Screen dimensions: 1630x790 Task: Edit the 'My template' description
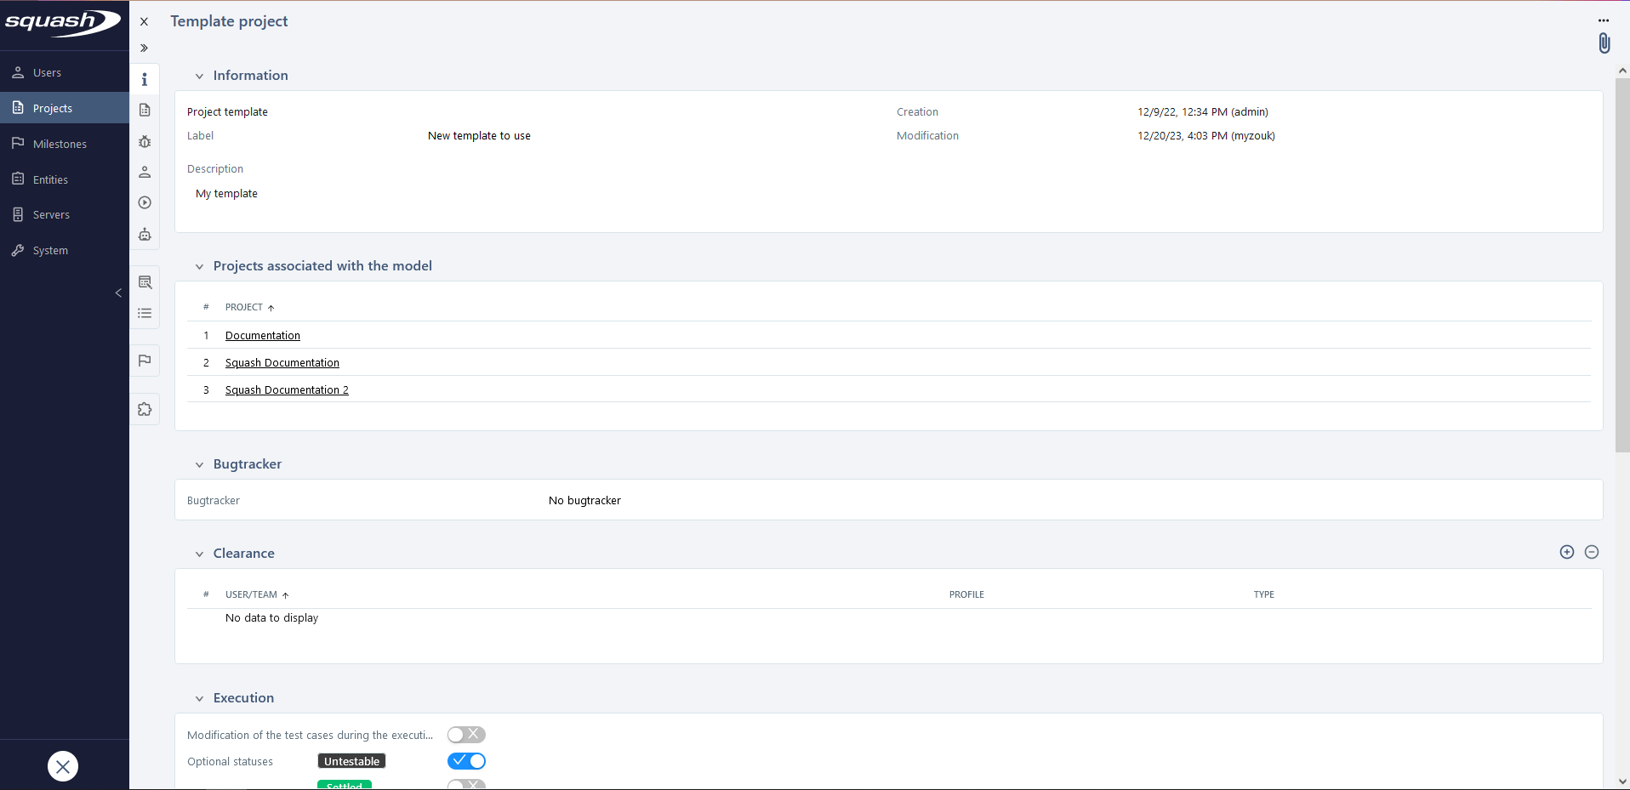tap(226, 194)
